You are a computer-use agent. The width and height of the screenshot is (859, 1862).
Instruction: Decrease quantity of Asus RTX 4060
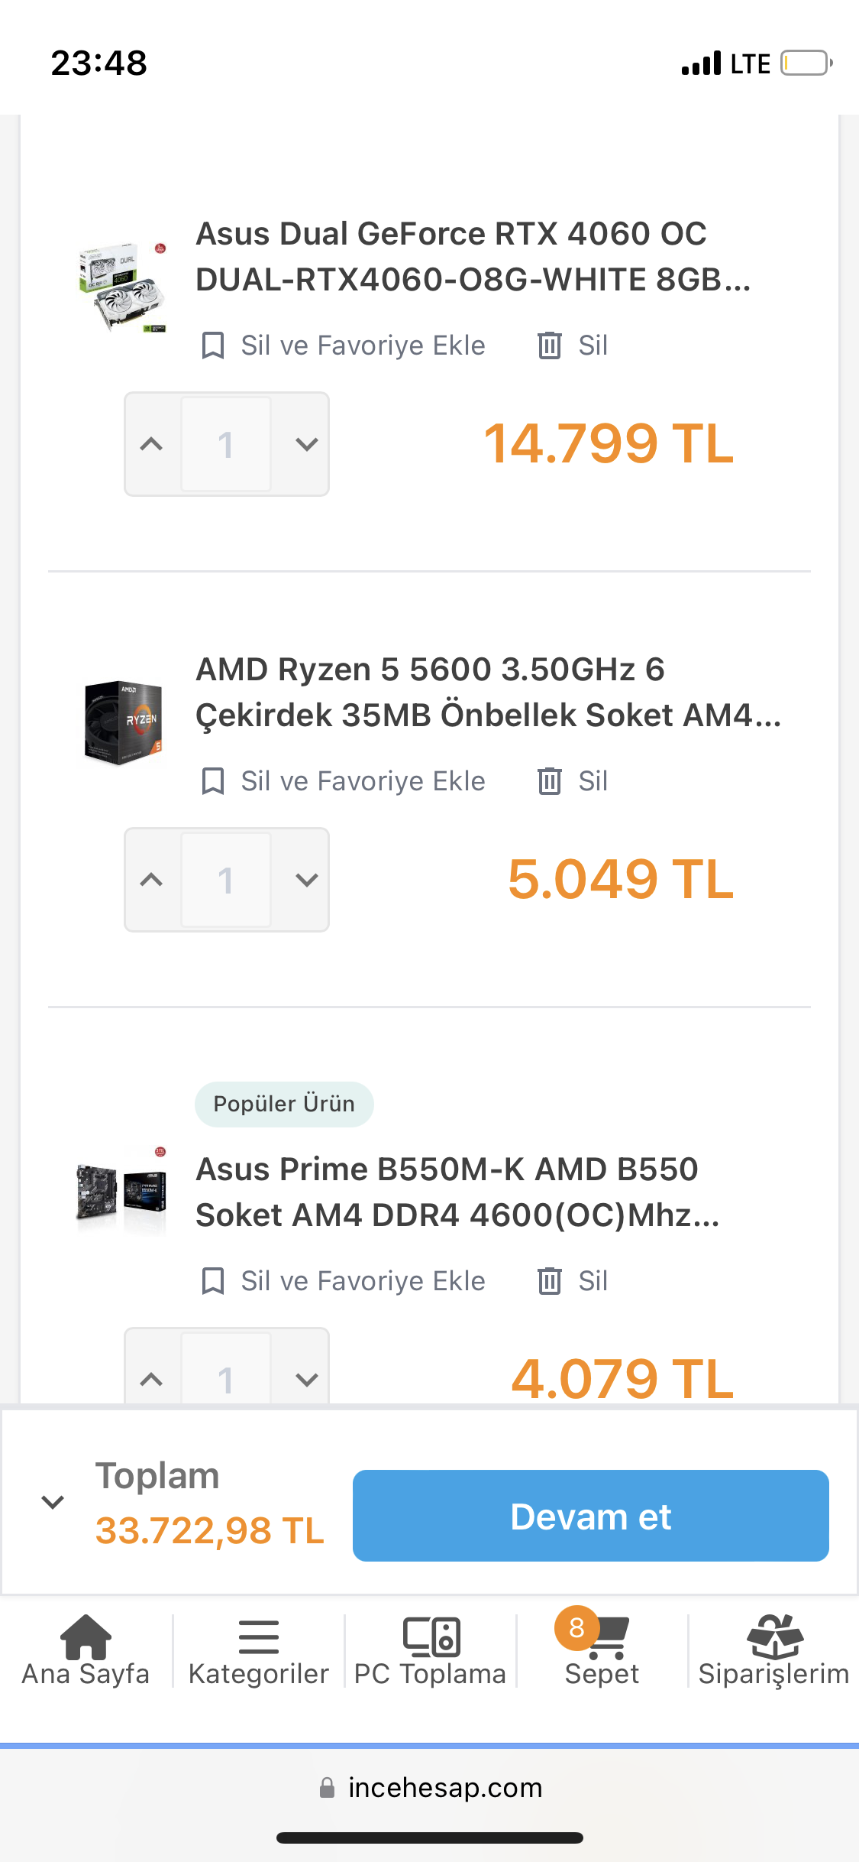pos(306,444)
